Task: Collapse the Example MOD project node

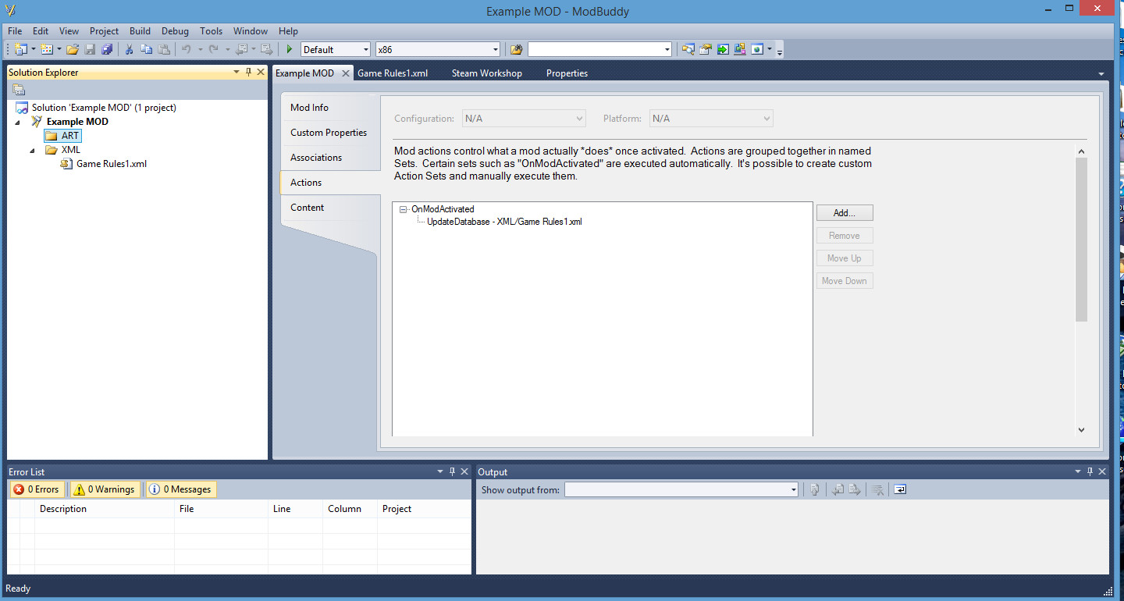Action: (18, 122)
